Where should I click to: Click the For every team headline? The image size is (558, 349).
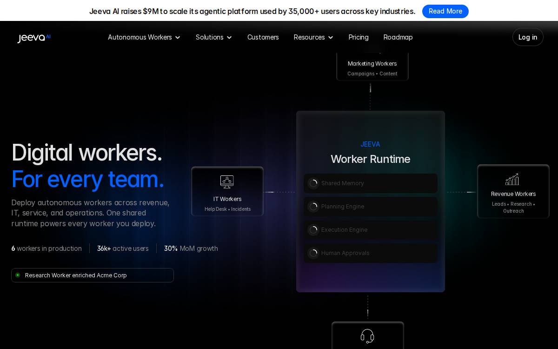[88, 179]
